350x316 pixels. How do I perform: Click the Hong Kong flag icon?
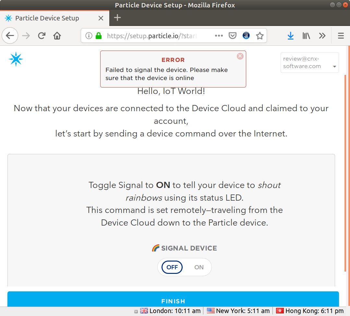coord(280,310)
